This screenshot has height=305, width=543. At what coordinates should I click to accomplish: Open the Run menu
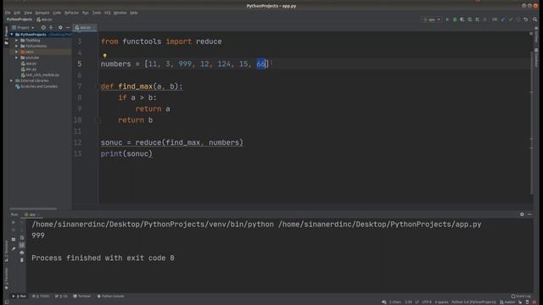tap(86, 13)
